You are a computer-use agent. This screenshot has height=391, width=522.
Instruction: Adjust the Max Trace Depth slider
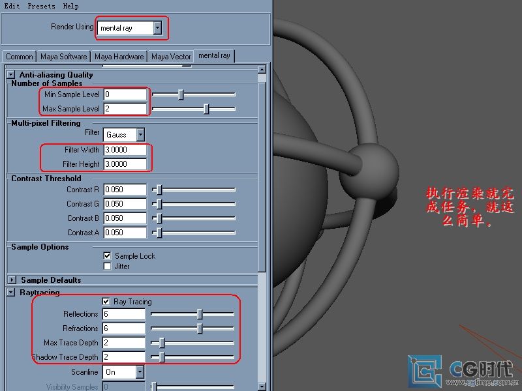click(x=162, y=343)
